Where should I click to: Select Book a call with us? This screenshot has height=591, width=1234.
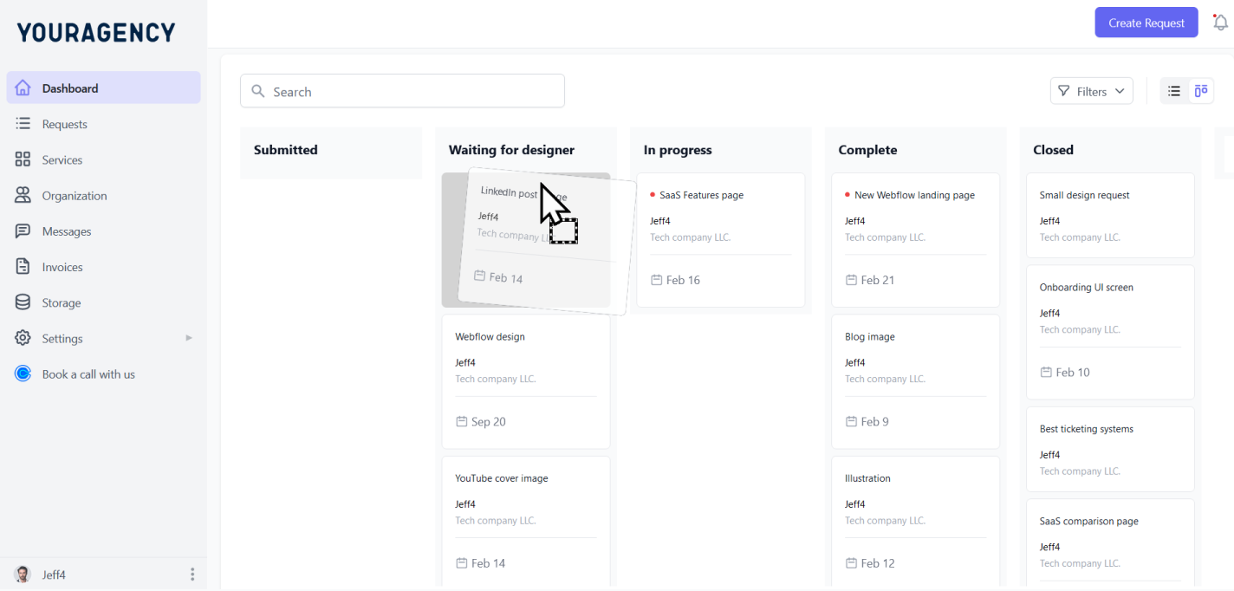(x=88, y=373)
